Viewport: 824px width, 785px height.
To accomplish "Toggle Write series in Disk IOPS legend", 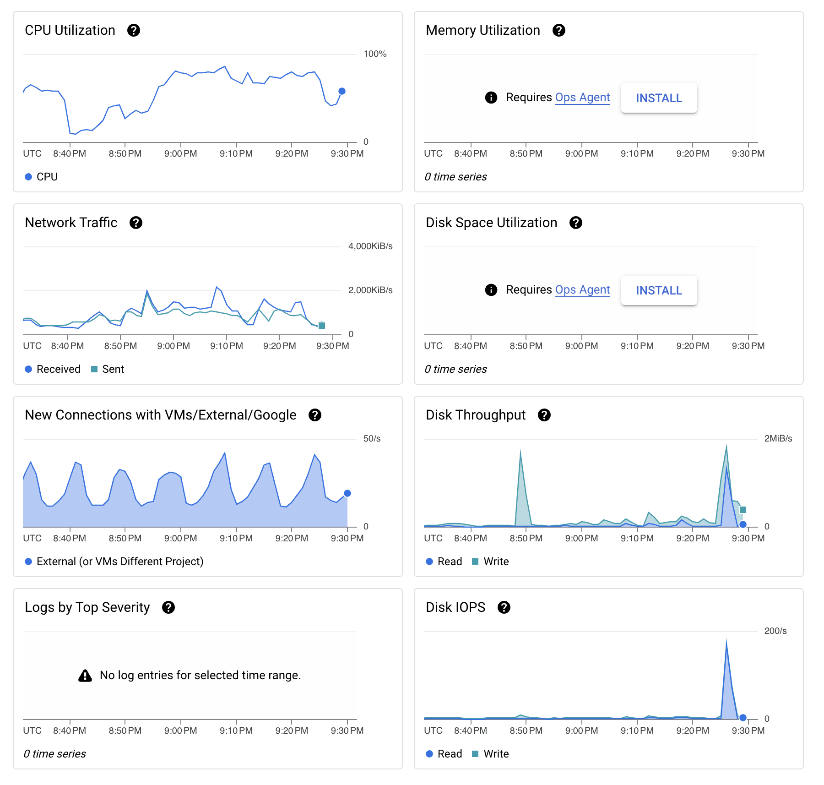I will [x=490, y=754].
